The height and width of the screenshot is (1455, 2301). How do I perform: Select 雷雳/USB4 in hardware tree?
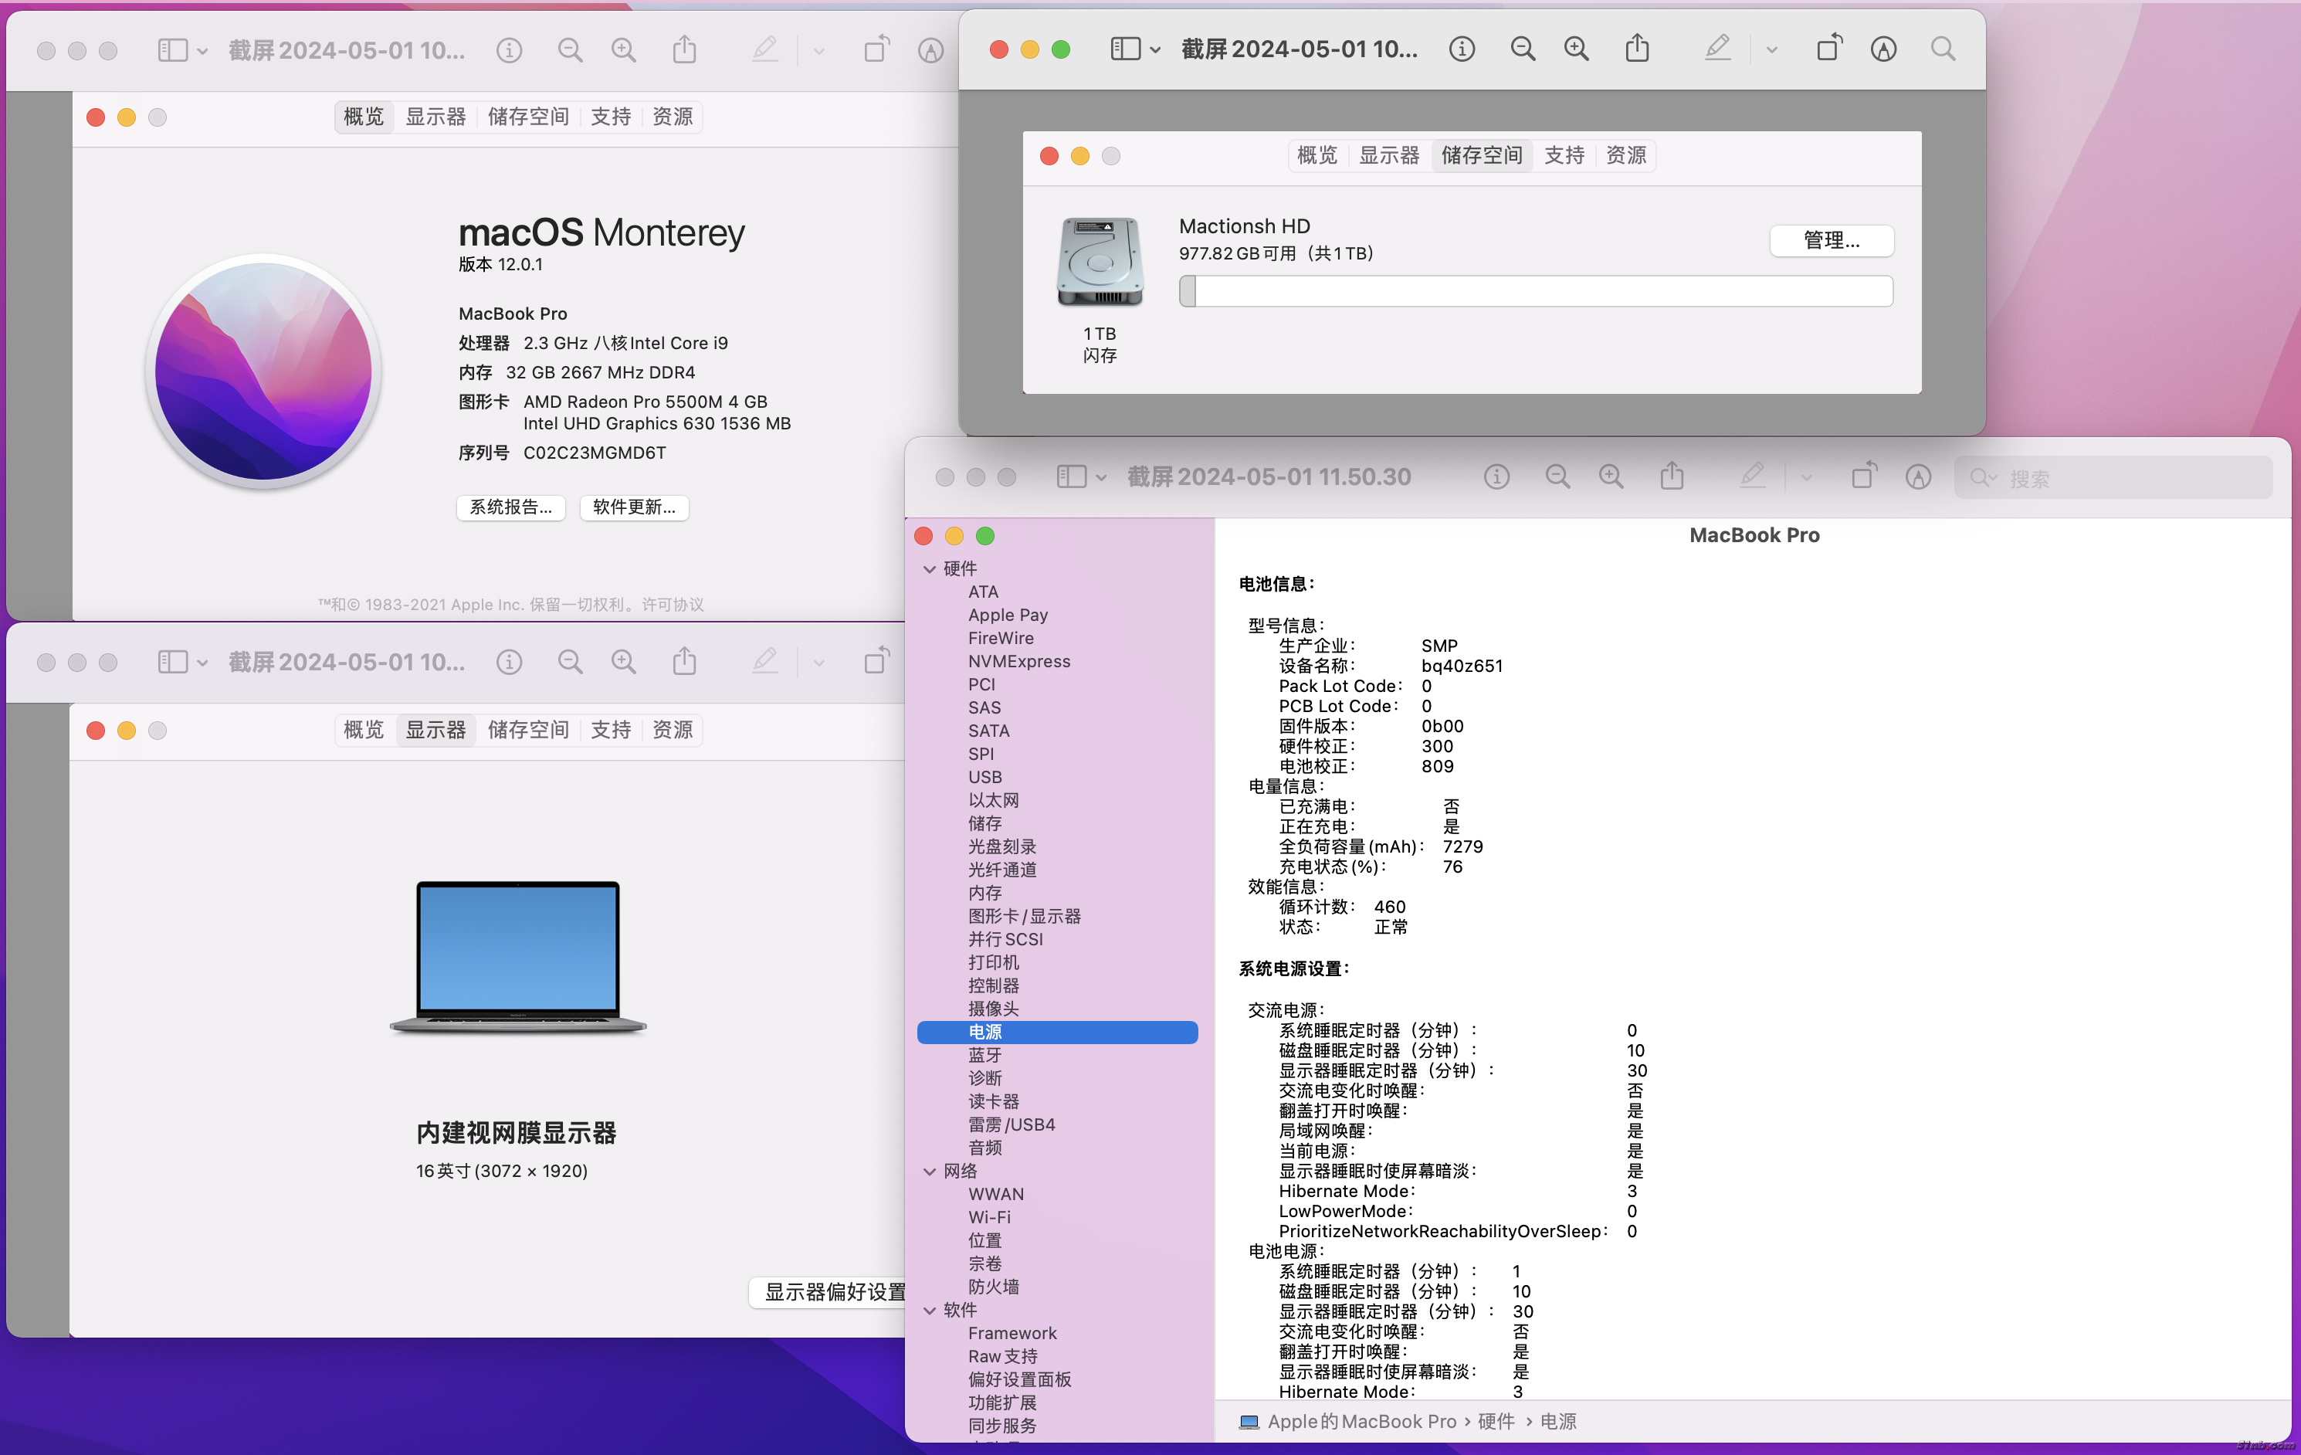(1011, 1125)
